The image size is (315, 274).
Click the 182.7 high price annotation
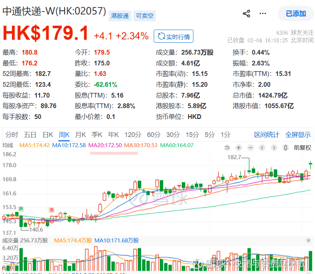click(234, 157)
